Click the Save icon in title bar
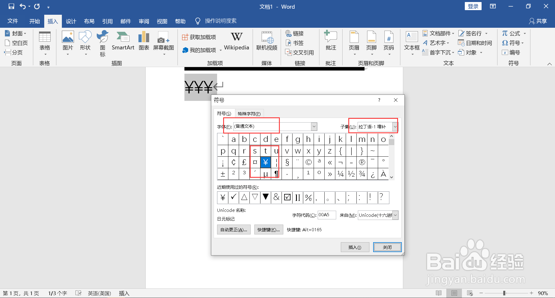Screen dimensions: 555x298 pyautogui.click(x=11, y=6)
